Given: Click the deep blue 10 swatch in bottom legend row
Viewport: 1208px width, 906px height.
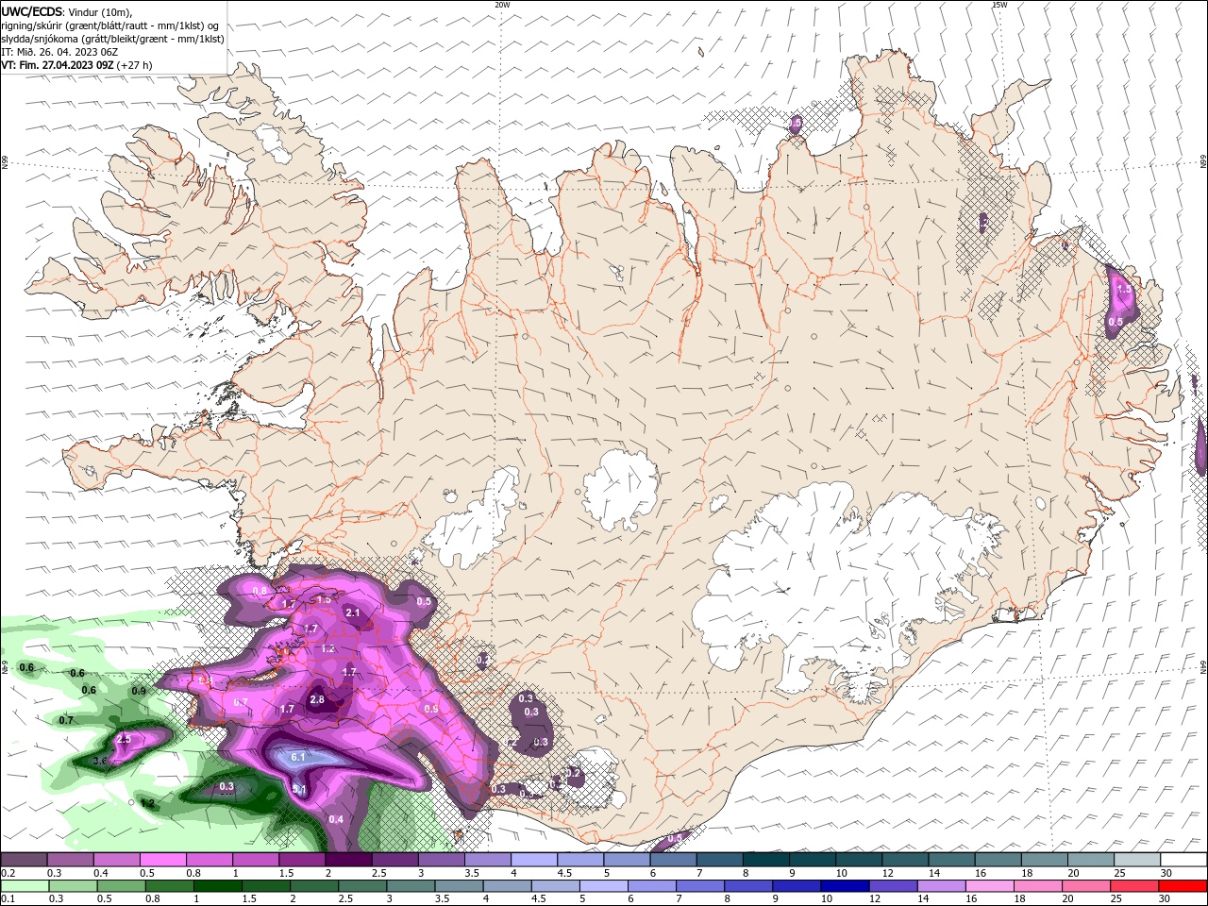Looking at the screenshot, I should (845, 886).
